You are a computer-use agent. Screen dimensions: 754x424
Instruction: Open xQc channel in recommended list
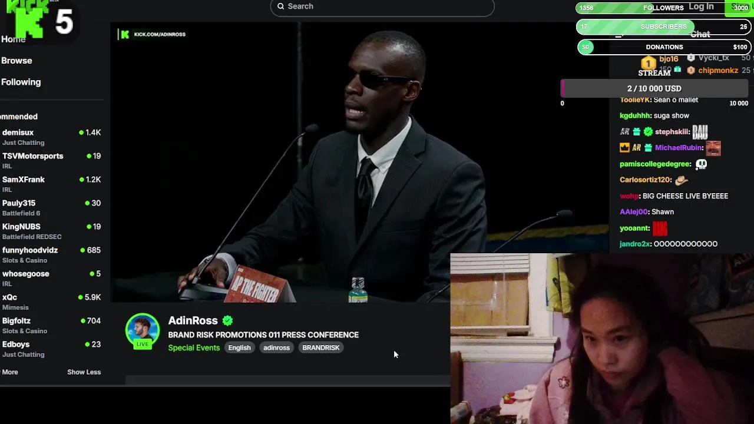(x=51, y=302)
